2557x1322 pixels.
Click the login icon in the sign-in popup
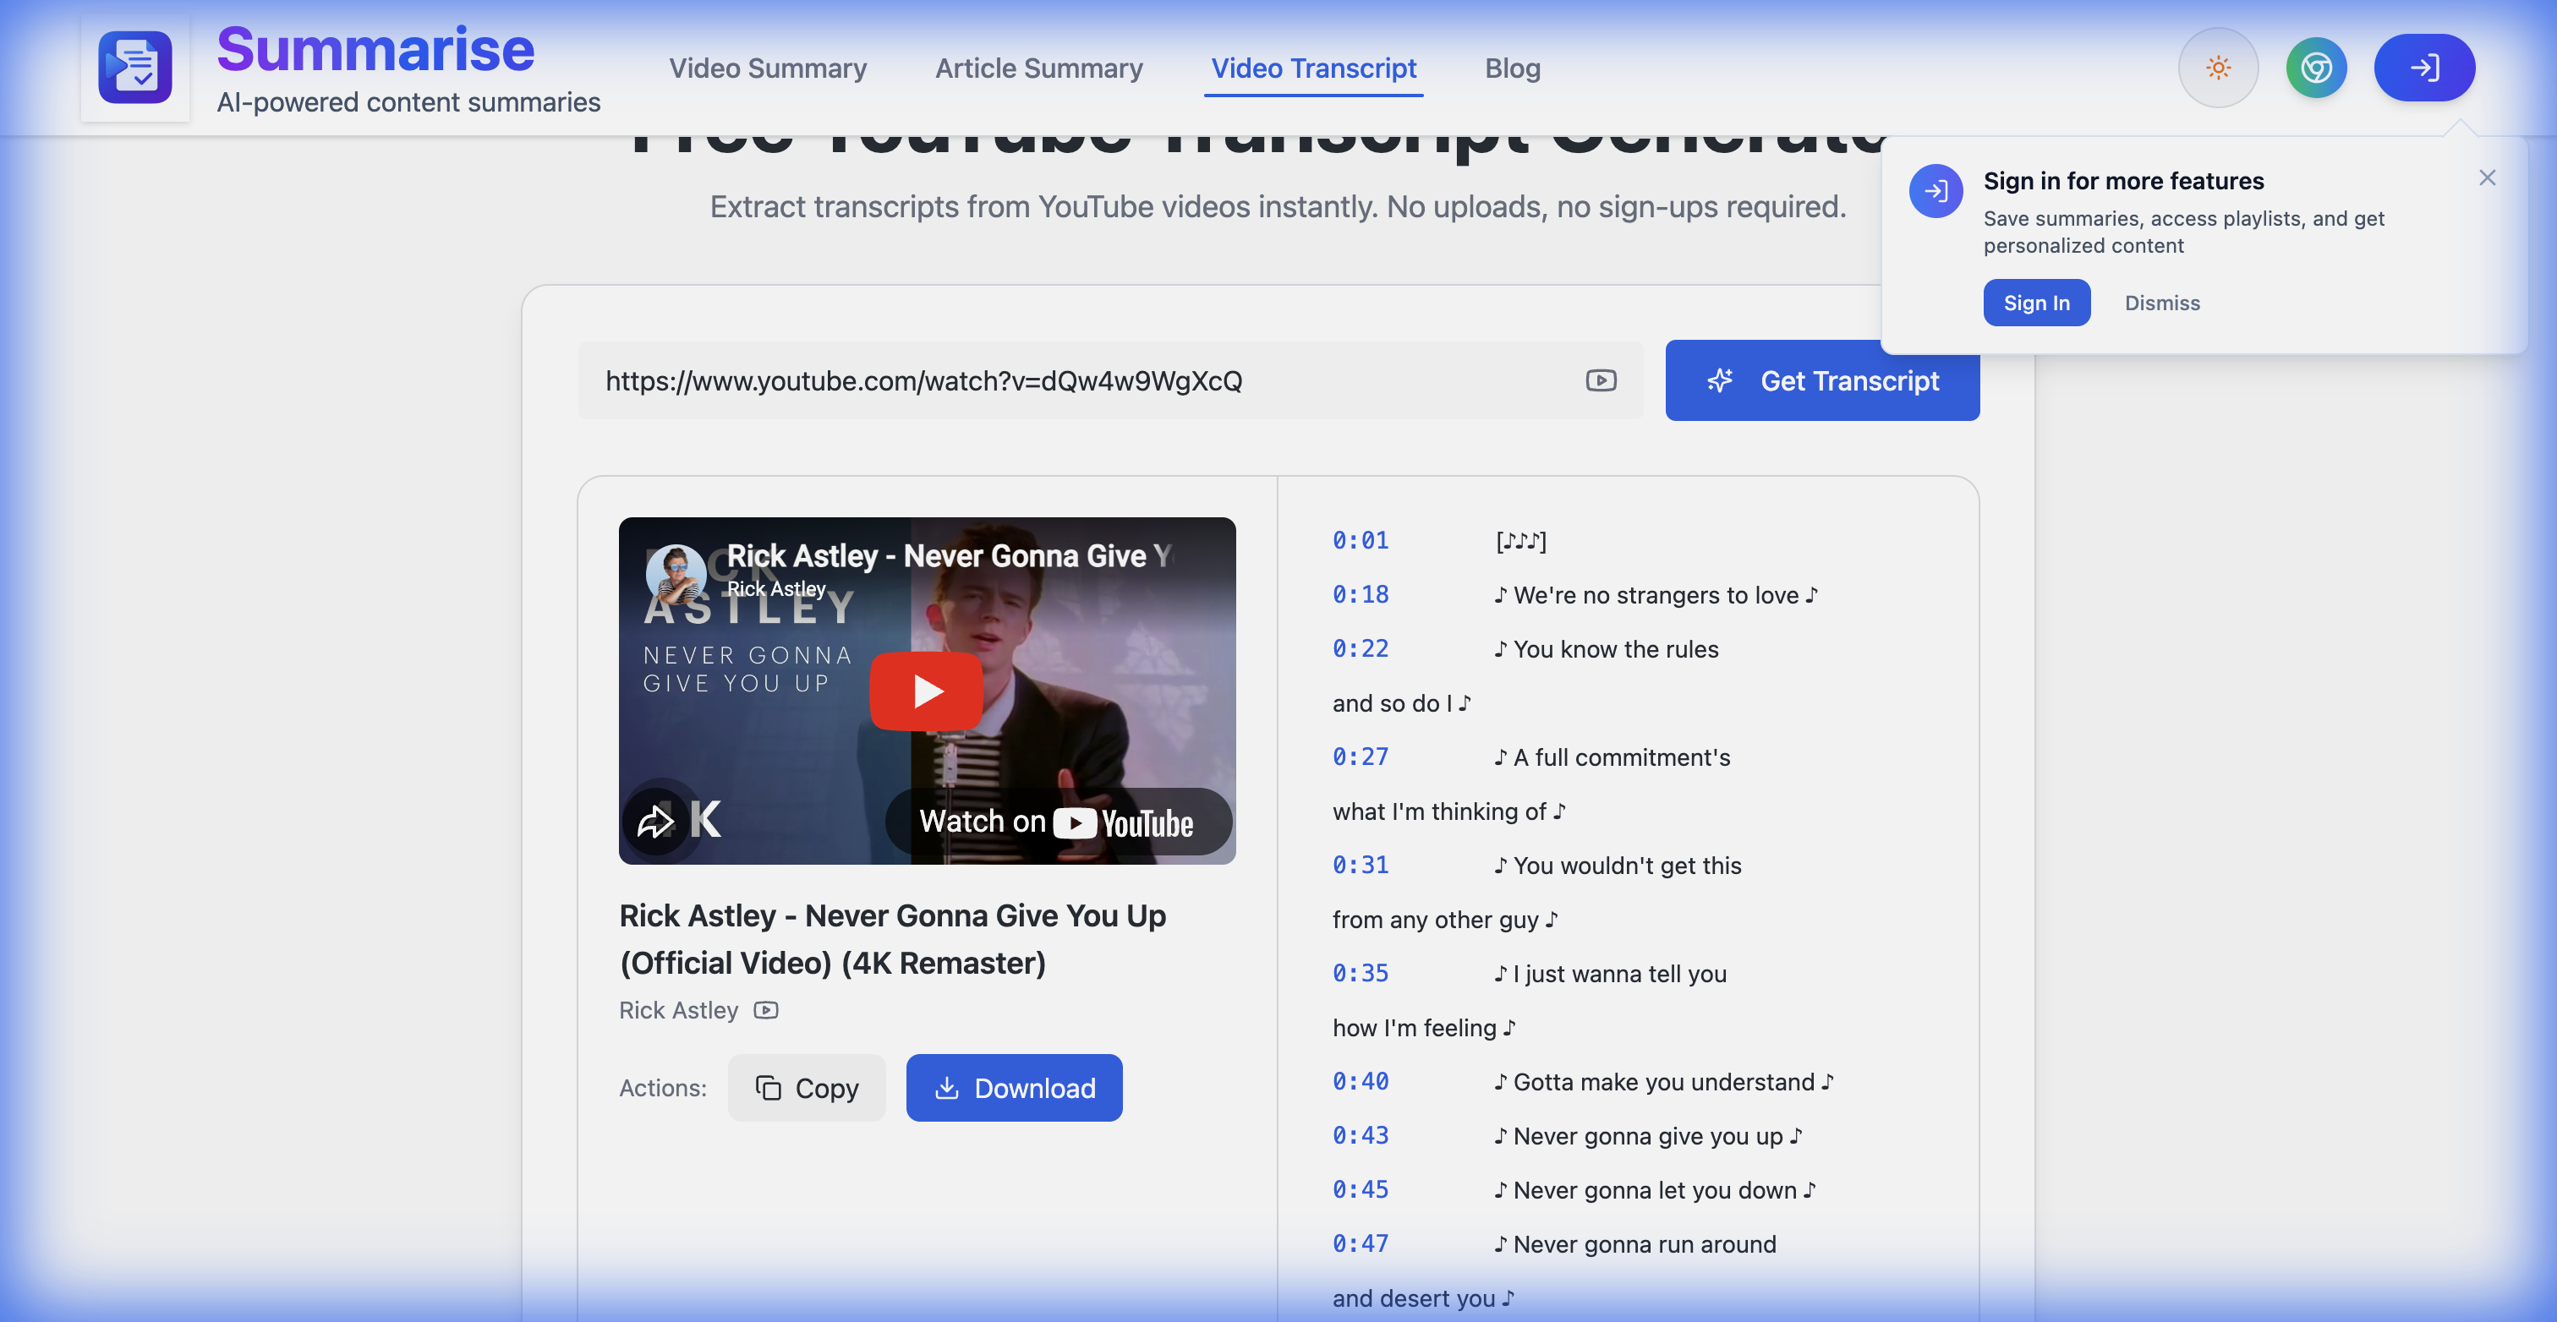[1936, 190]
